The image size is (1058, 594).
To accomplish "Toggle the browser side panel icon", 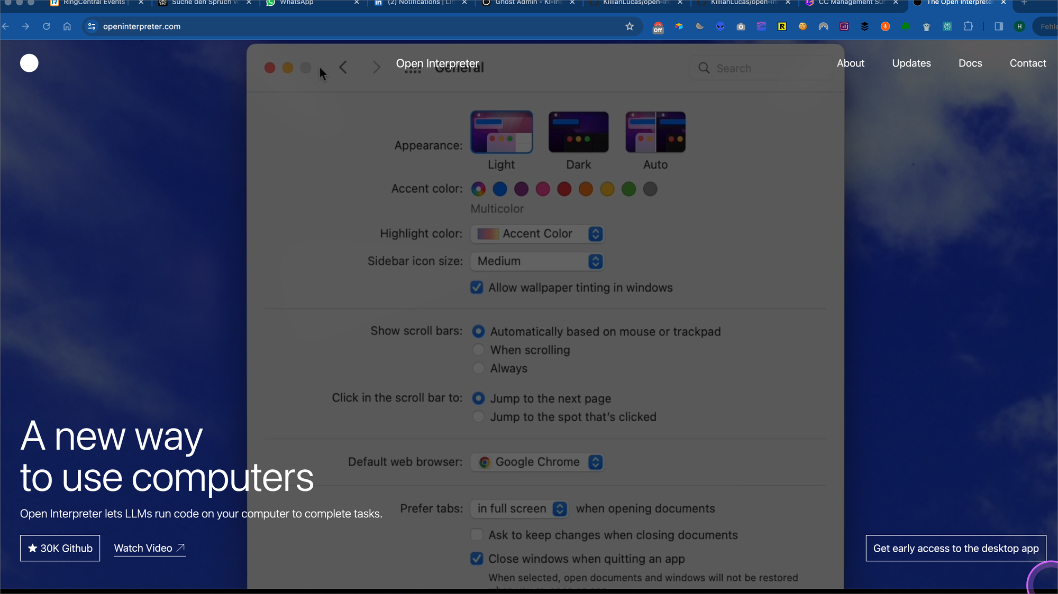I will pyautogui.click(x=999, y=26).
